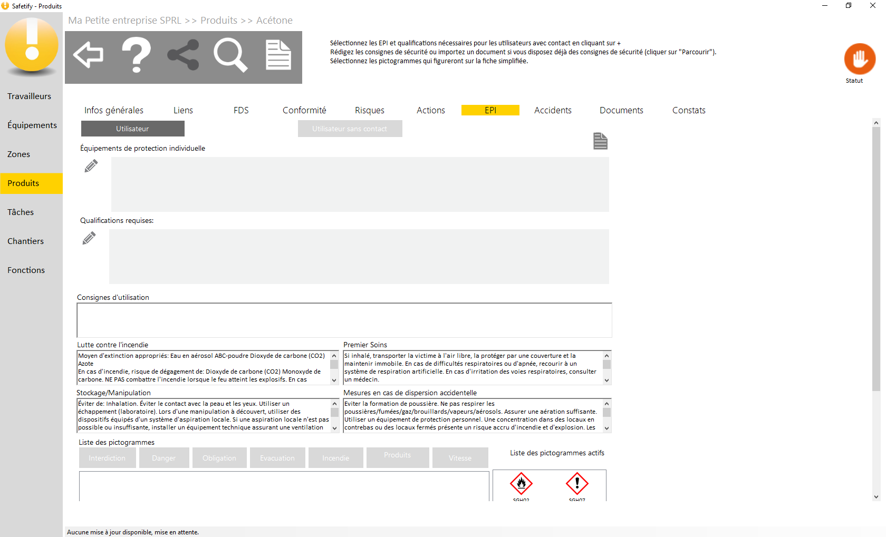
Task: Edit required qualifications with pencil icon
Action: pos(89,238)
